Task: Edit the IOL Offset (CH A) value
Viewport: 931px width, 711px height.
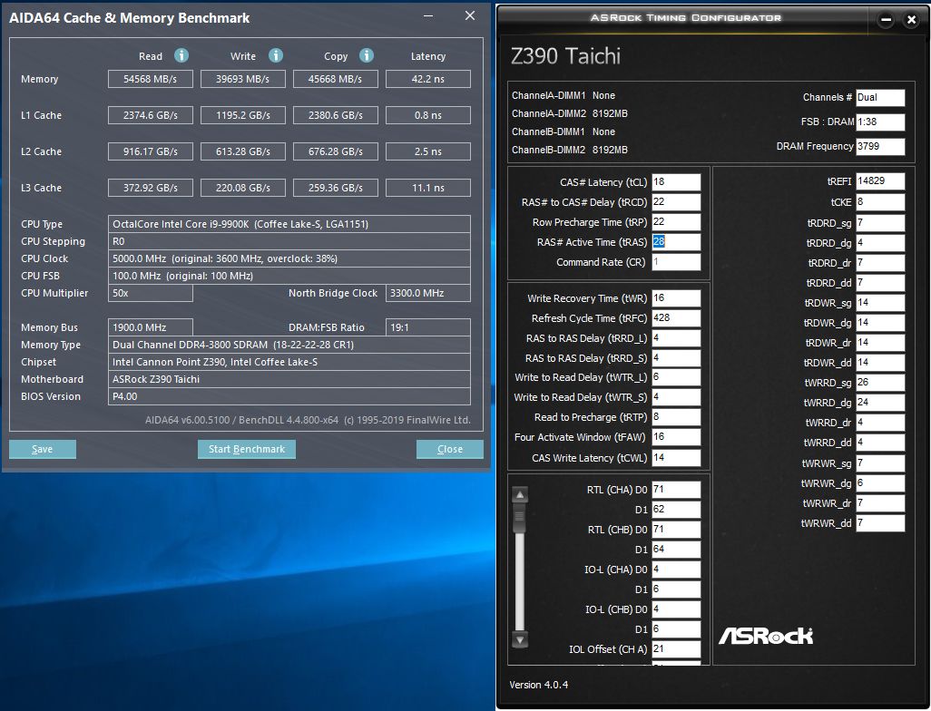Action: [x=676, y=648]
